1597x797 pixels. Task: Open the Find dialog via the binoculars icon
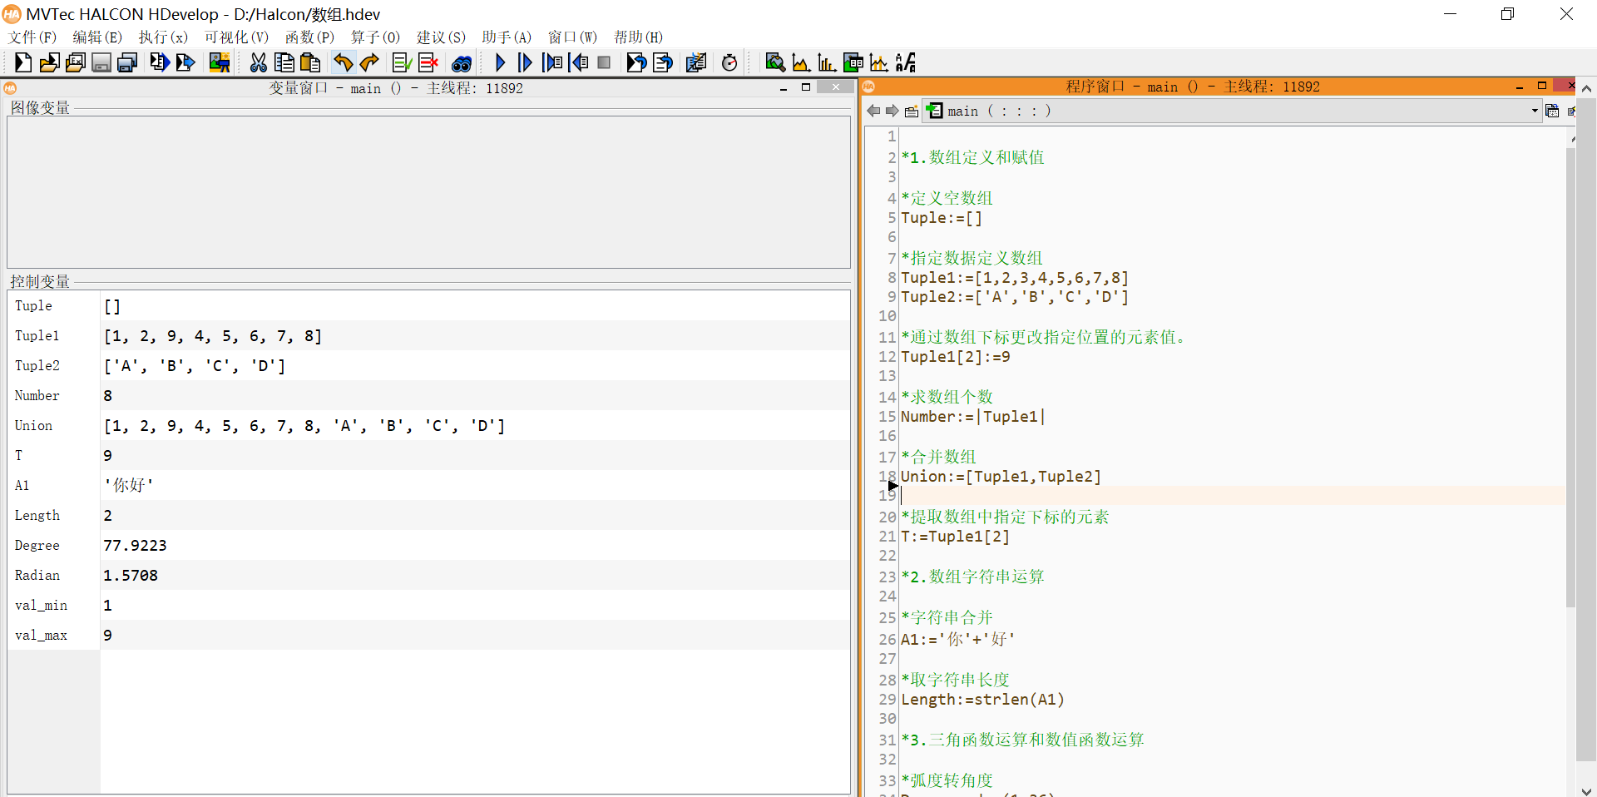coord(461,62)
